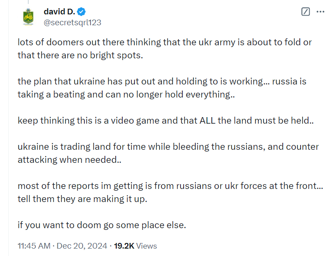Viewport: 328px width, 256px height.
Task: Click the text 'attacking when needed..'
Action: pos(70,160)
